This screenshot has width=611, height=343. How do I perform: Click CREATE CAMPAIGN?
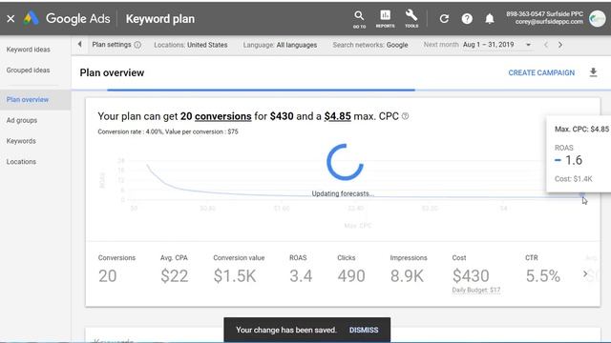tap(541, 72)
